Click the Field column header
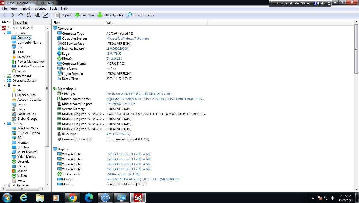This screenshot has width=359, height=203. (x=78, y=23)
